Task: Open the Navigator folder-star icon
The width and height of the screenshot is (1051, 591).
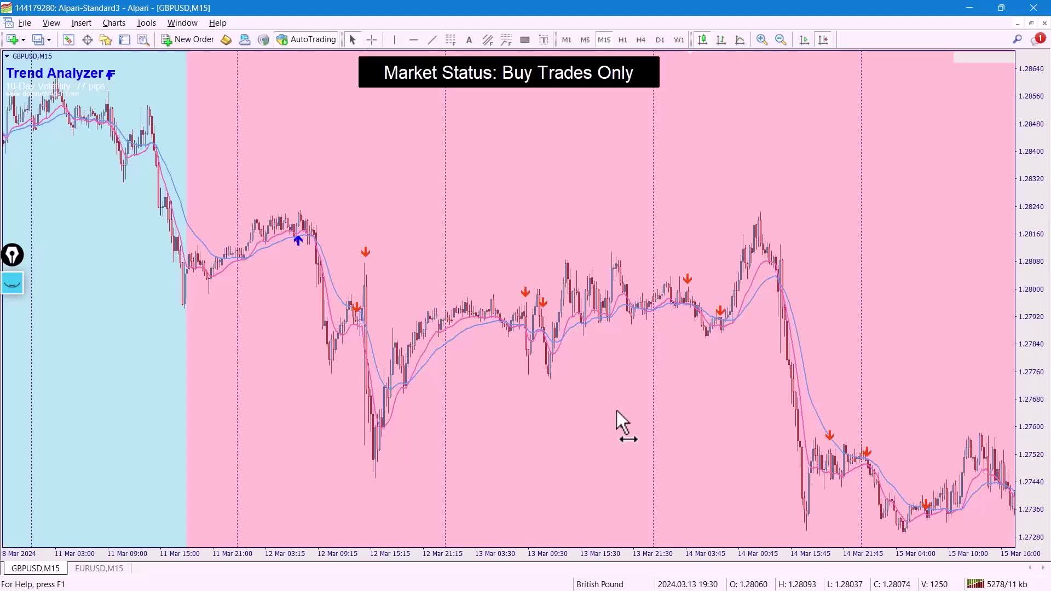Action: tap(106, 39)
